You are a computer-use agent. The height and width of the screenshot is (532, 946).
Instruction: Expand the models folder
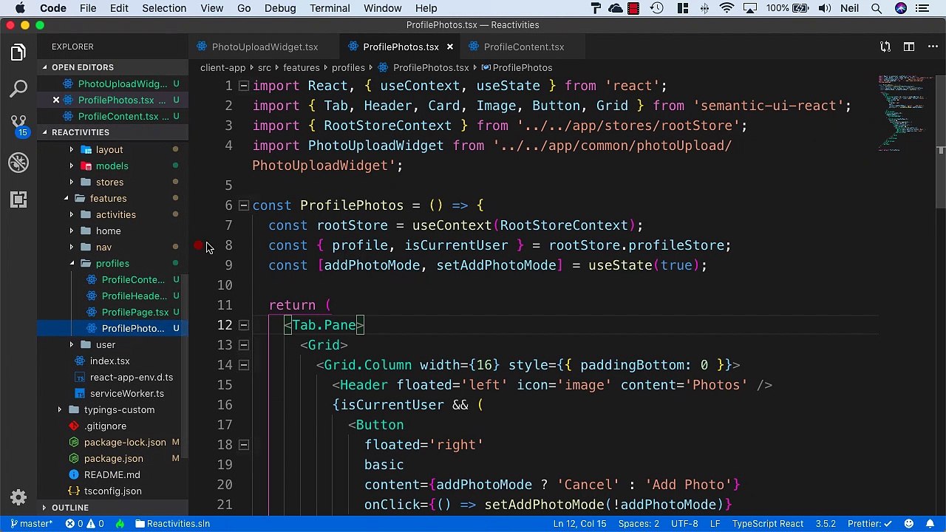coord(112,166)
